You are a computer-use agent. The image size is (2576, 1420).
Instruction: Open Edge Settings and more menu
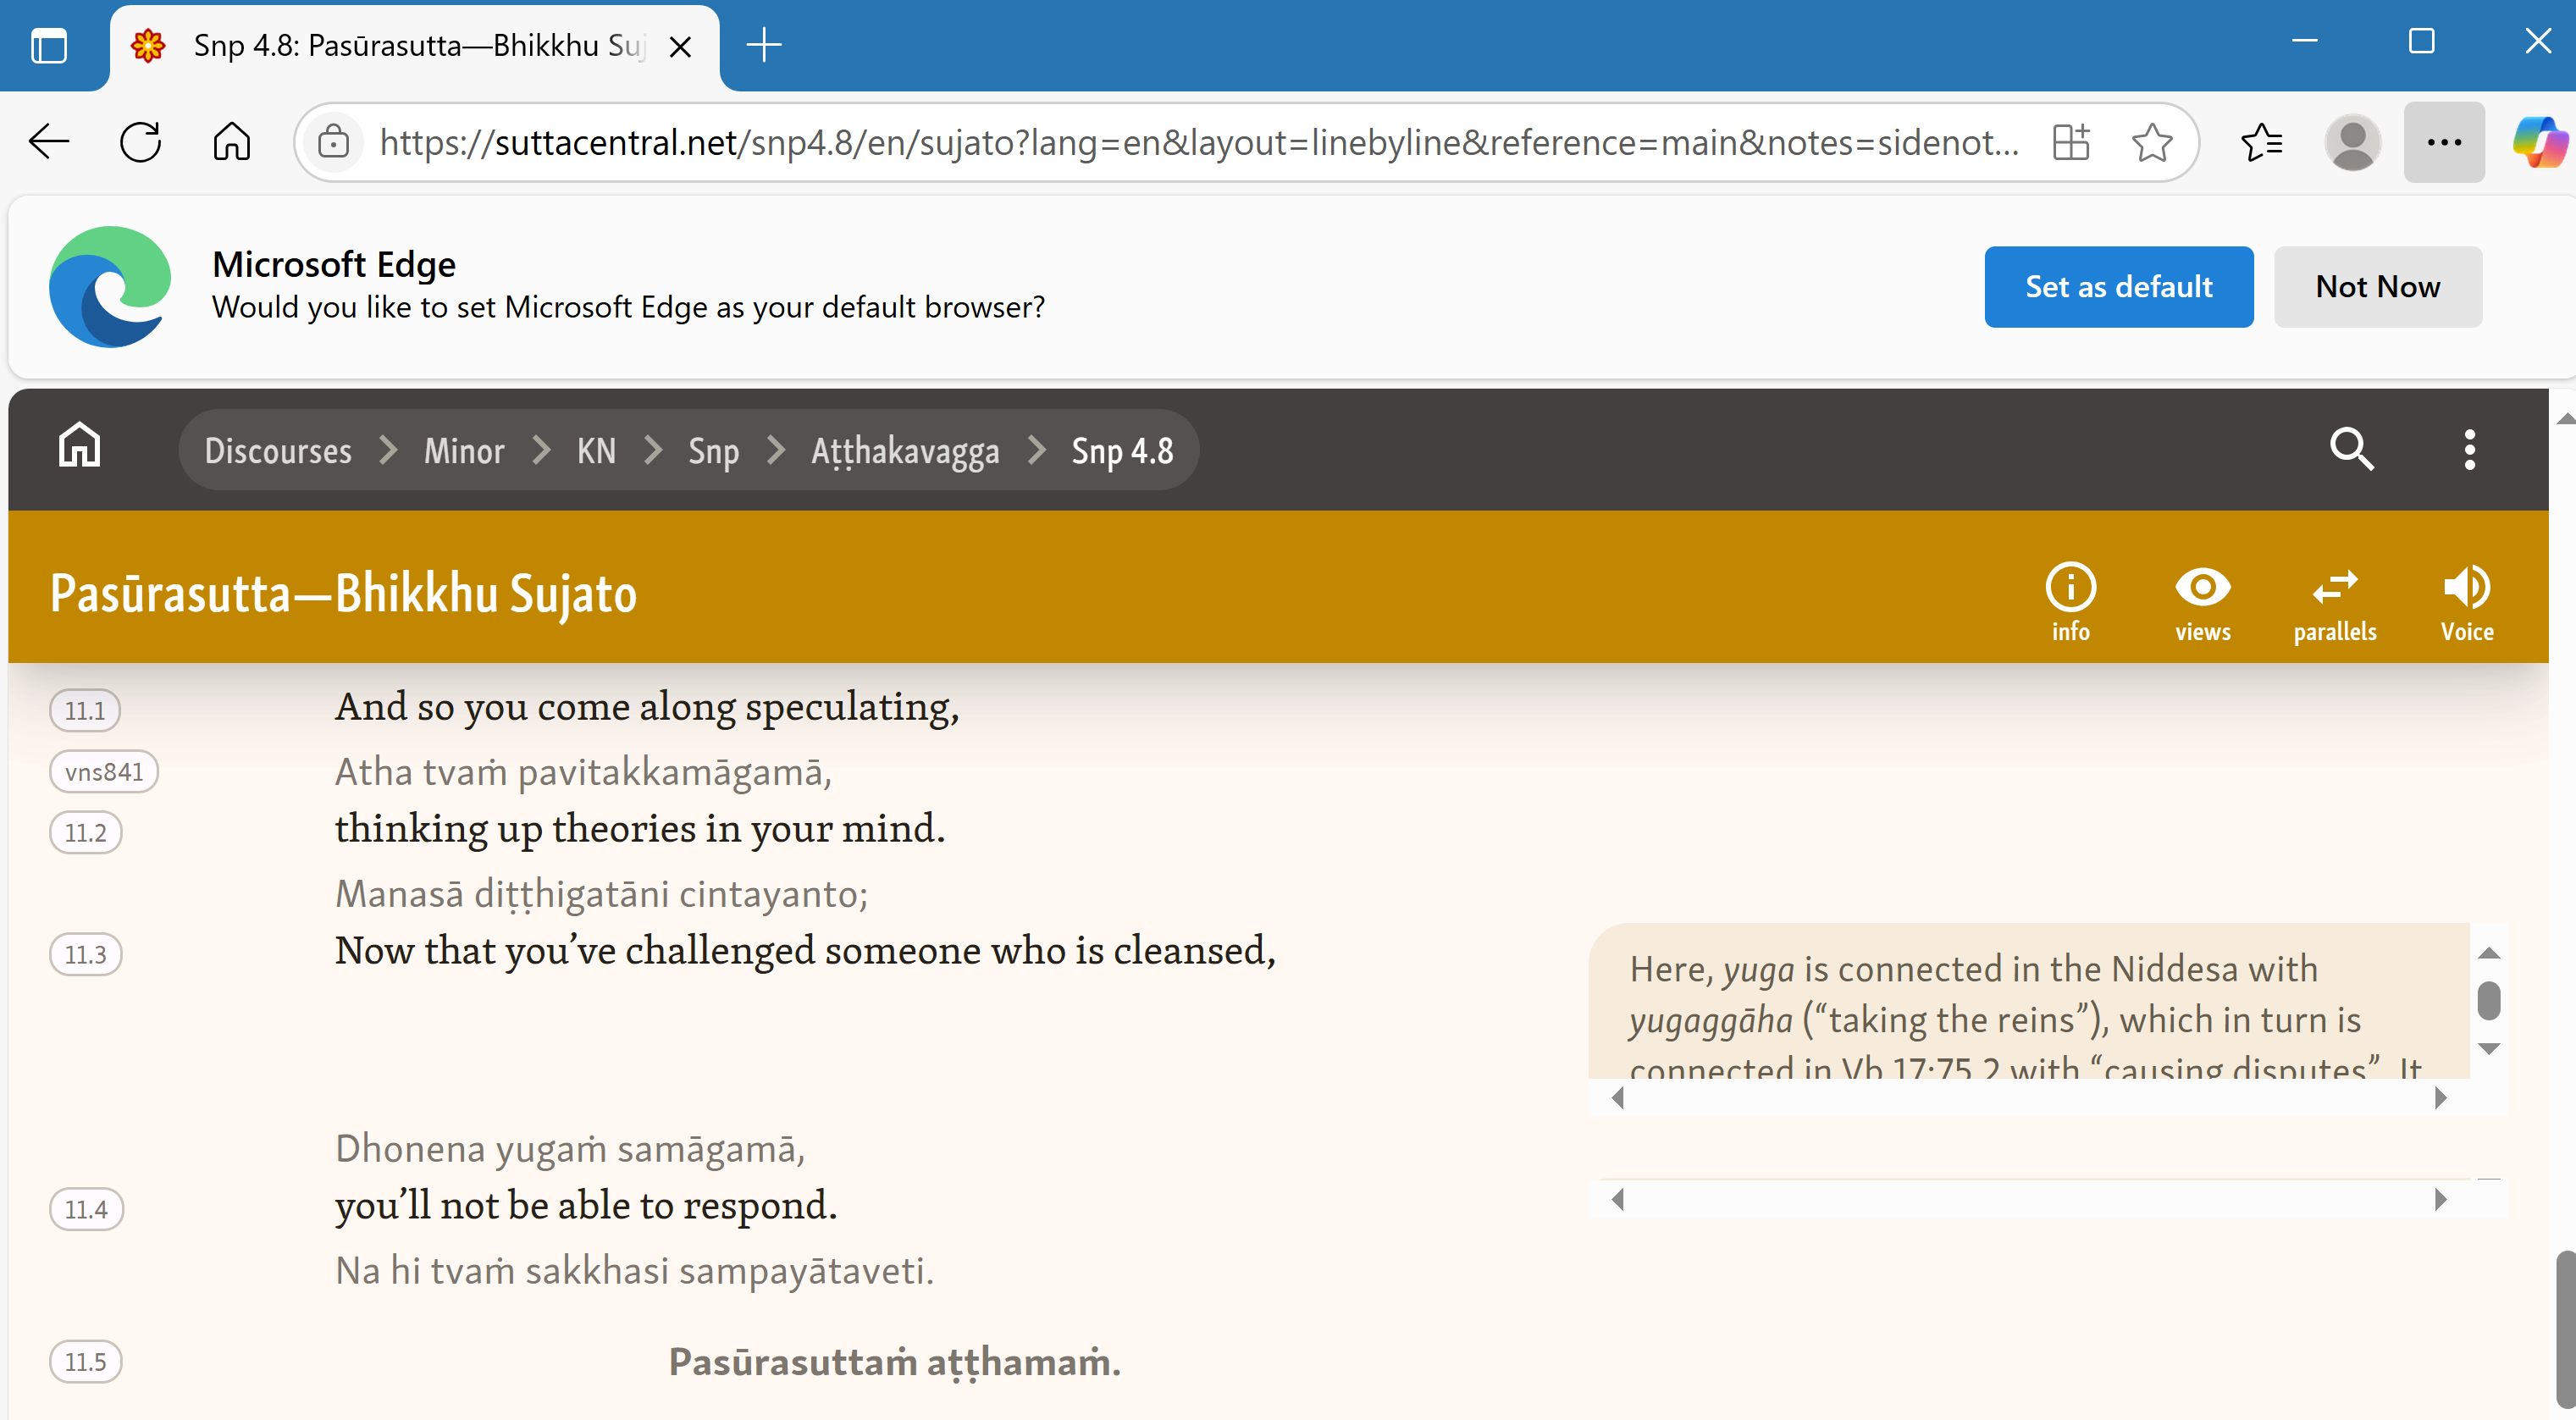point(2443,143)
